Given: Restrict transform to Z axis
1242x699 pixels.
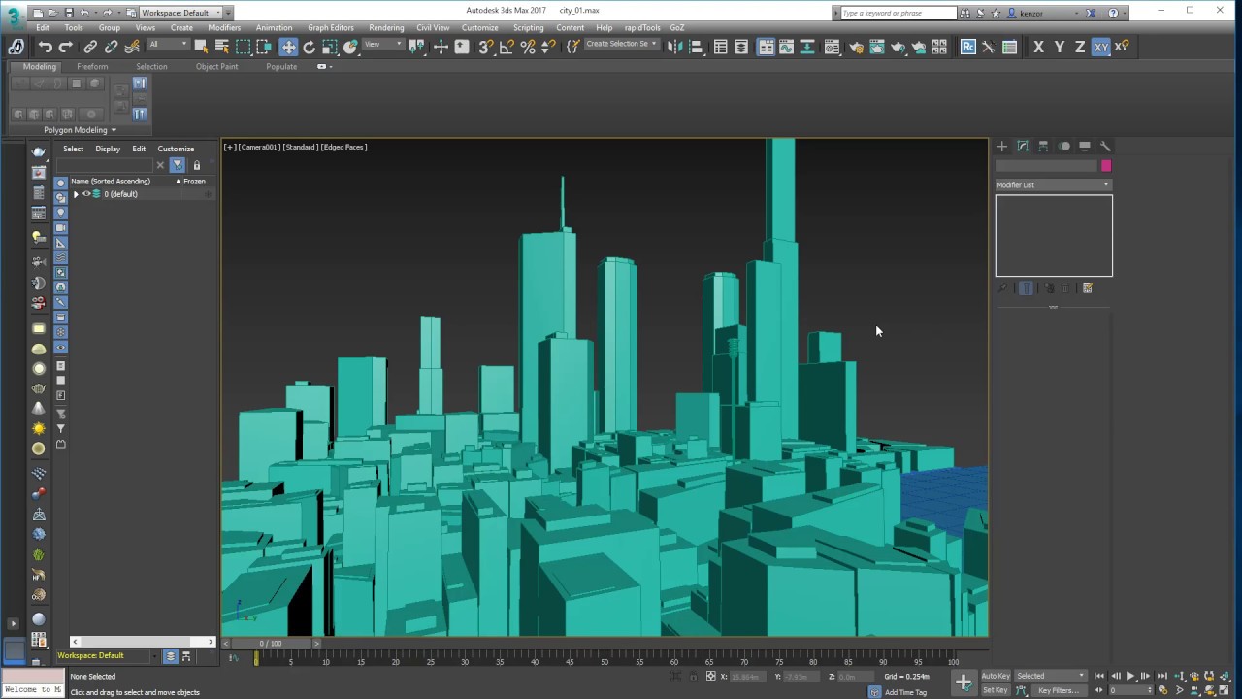Looking at the screenshot, I should tap(1079, 47).
